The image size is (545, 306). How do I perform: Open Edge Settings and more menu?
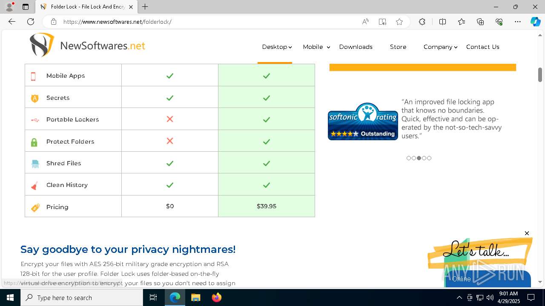pyautogui.click(x=518, y=22)
